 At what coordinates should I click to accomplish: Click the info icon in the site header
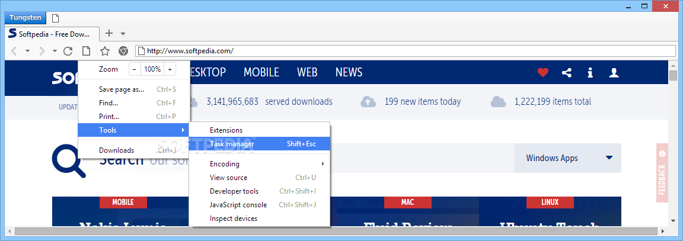click(591, 73)
